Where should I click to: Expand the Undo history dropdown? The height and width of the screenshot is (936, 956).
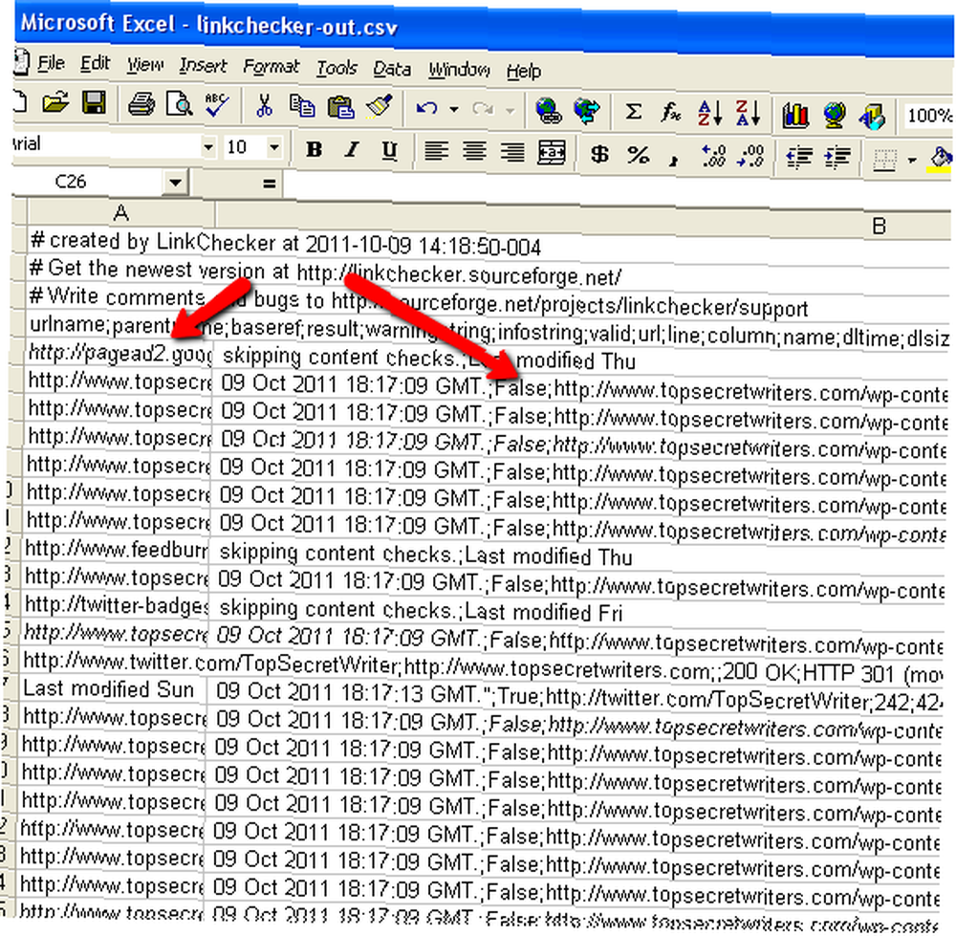click(453, 110)
